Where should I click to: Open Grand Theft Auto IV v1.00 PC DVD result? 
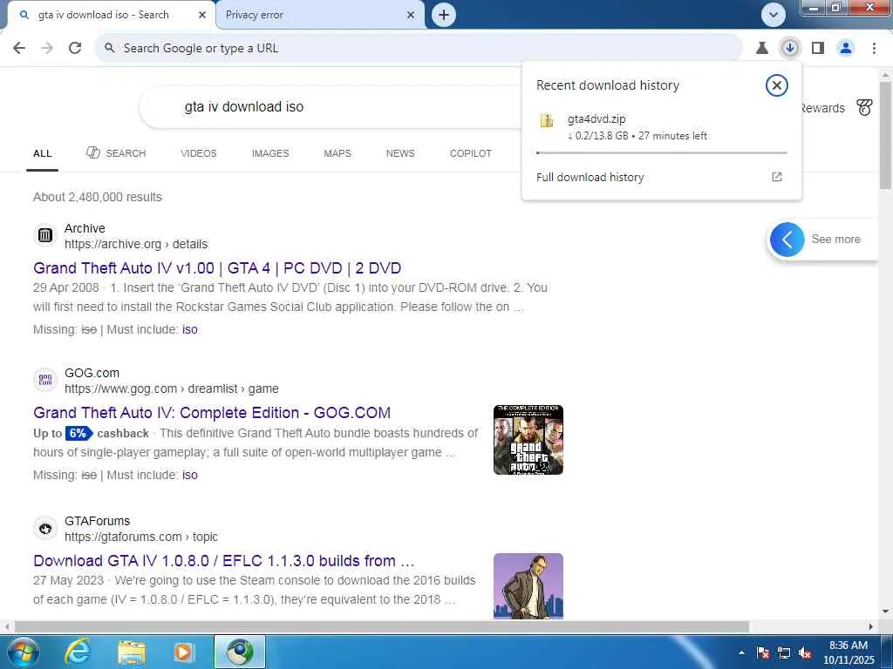217,268
